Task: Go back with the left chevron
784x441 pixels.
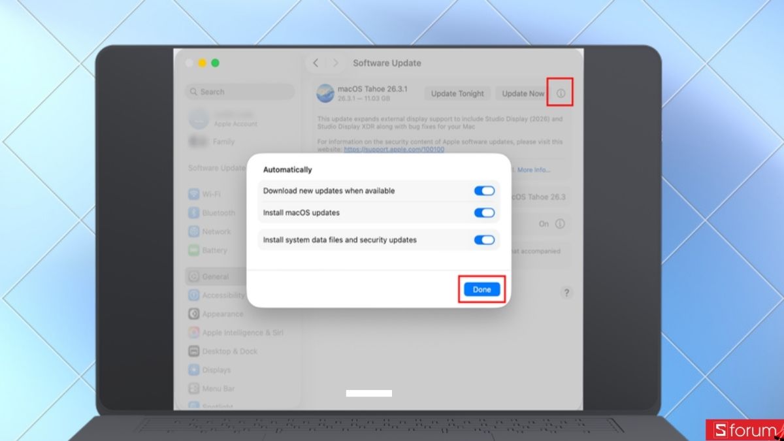Action: pos(316,63)
